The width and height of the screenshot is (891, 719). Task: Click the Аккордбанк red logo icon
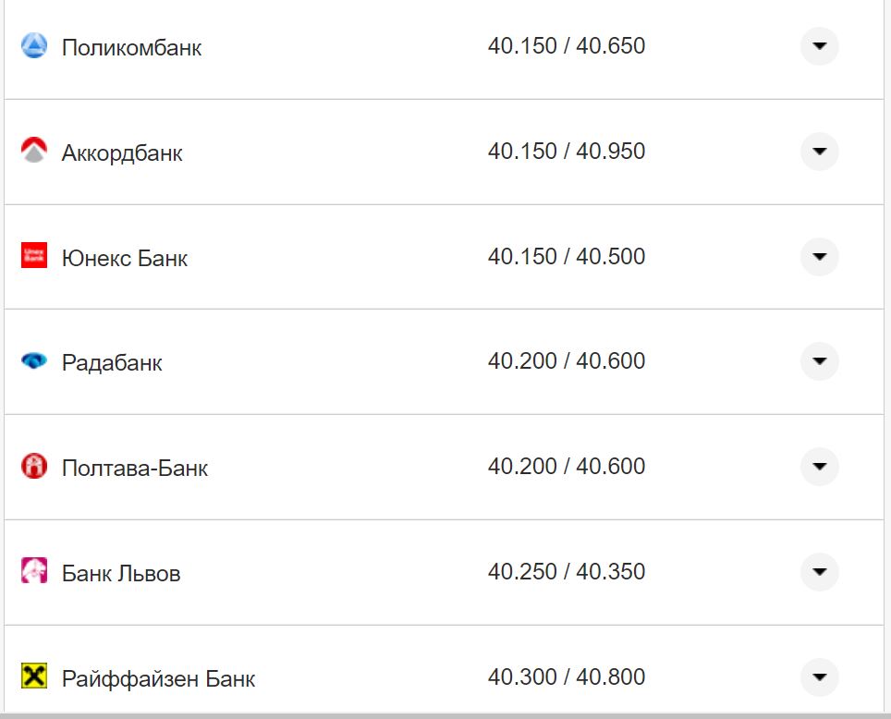point(34,151)
